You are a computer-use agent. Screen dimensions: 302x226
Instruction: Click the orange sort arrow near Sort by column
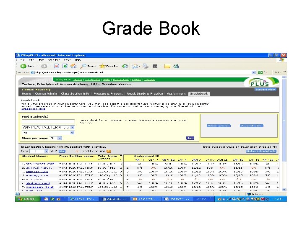click(77, 151)
